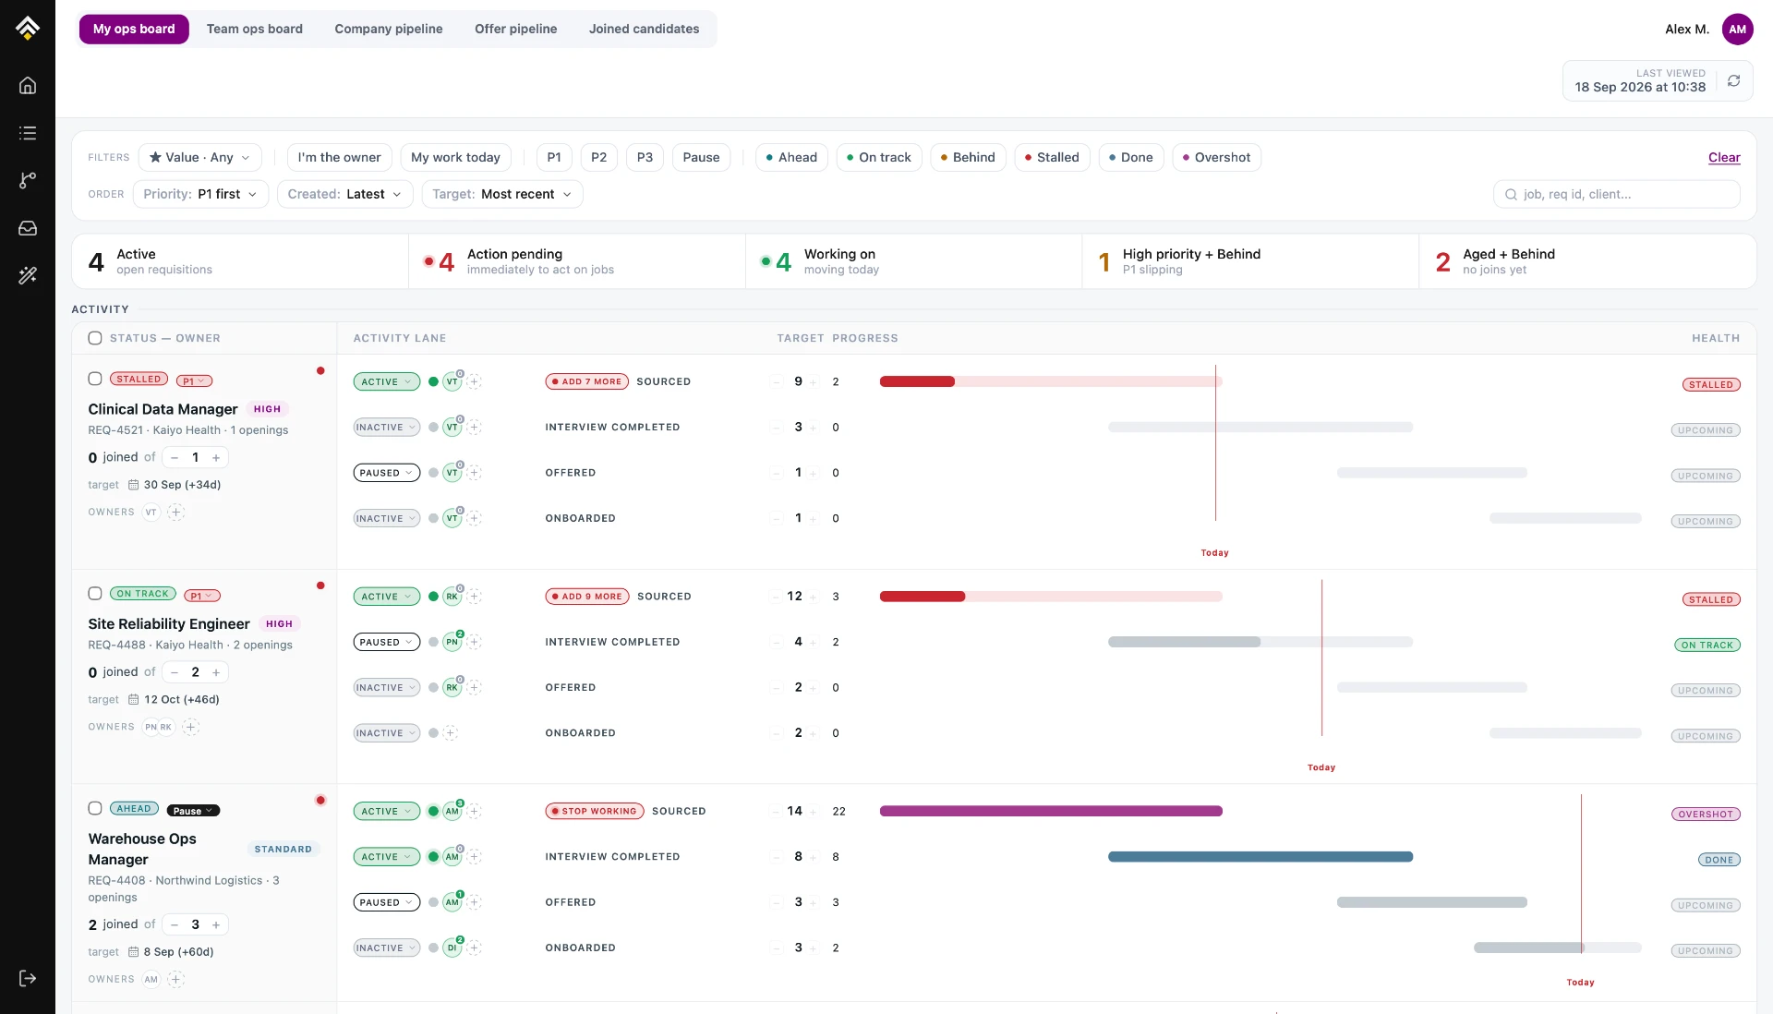This screenshot has width=1773, height=1014.
Task: Open the branch pipeline sidebar icon
Action: pos(28,180)
